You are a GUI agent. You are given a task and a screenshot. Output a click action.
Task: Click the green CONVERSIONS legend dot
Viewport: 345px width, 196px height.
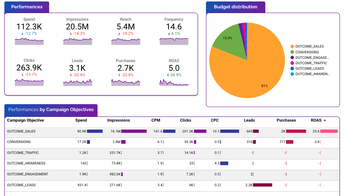click(292, 52)
